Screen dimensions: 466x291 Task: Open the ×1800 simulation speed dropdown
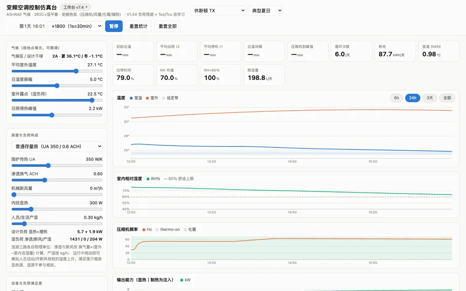[75, 26]
